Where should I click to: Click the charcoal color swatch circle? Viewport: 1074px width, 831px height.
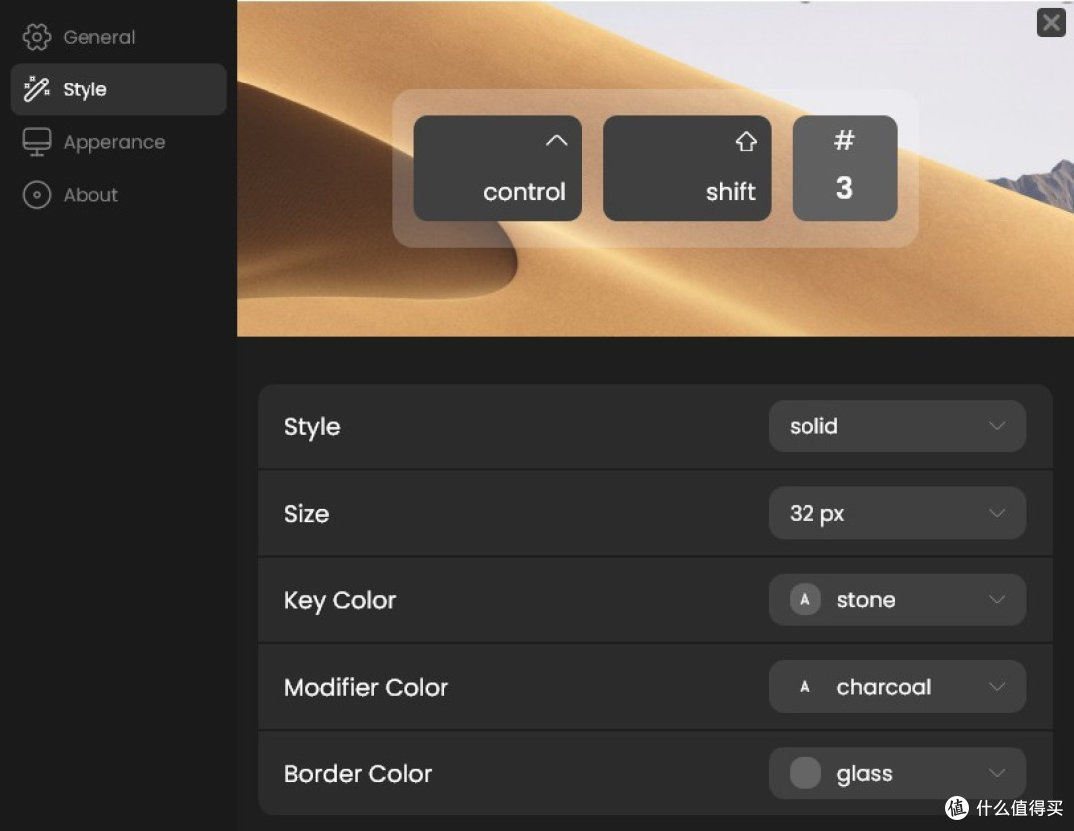(x=805, y=687)
